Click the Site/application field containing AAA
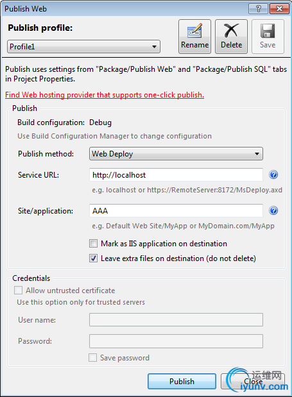Screen dimensions: 292x397 (x=176, y=210)
